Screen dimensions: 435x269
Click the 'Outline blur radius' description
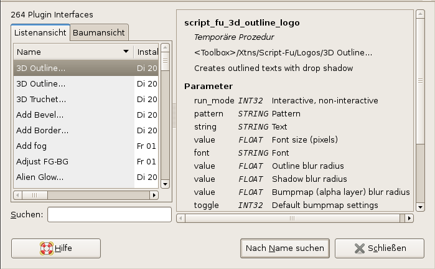tap(308, 166)
